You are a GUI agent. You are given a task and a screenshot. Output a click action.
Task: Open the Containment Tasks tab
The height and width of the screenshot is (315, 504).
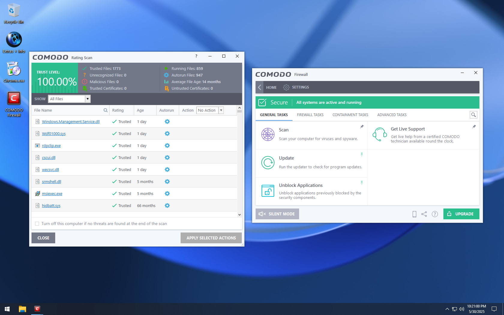tap(350, 115)
